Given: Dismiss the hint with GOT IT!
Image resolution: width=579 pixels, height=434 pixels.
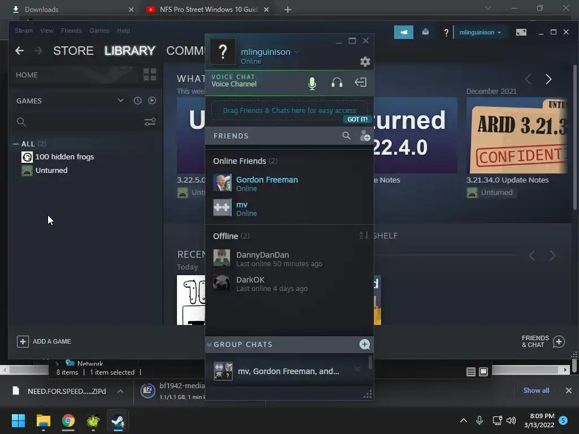Looking at the screenshot, I should click(357, 119).
